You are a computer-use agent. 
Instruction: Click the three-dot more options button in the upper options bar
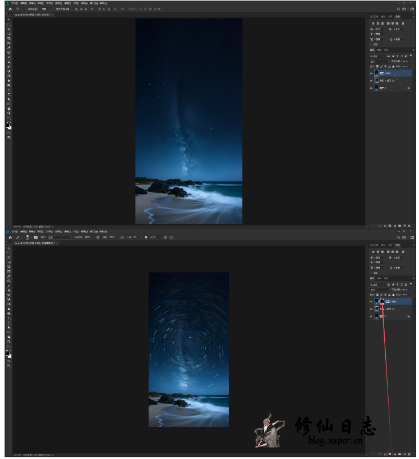(124, 9)
